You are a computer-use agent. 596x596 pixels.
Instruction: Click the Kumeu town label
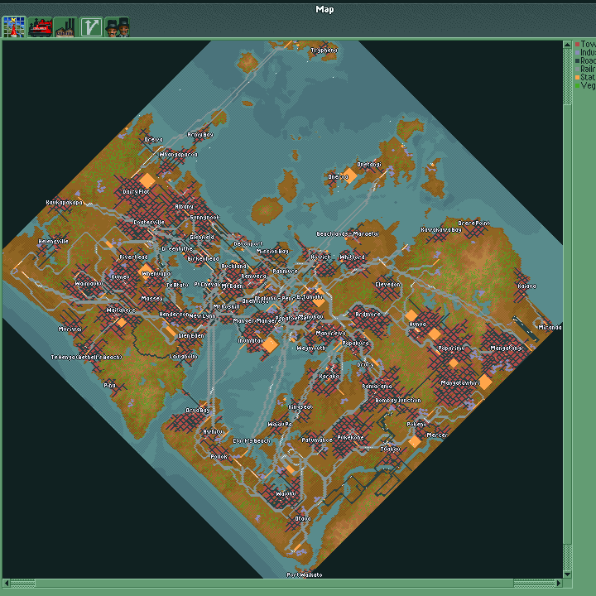pyautogui.click(x=120, y=276)
